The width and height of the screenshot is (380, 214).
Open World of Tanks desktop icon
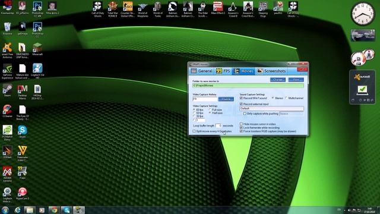pos(158,10)
